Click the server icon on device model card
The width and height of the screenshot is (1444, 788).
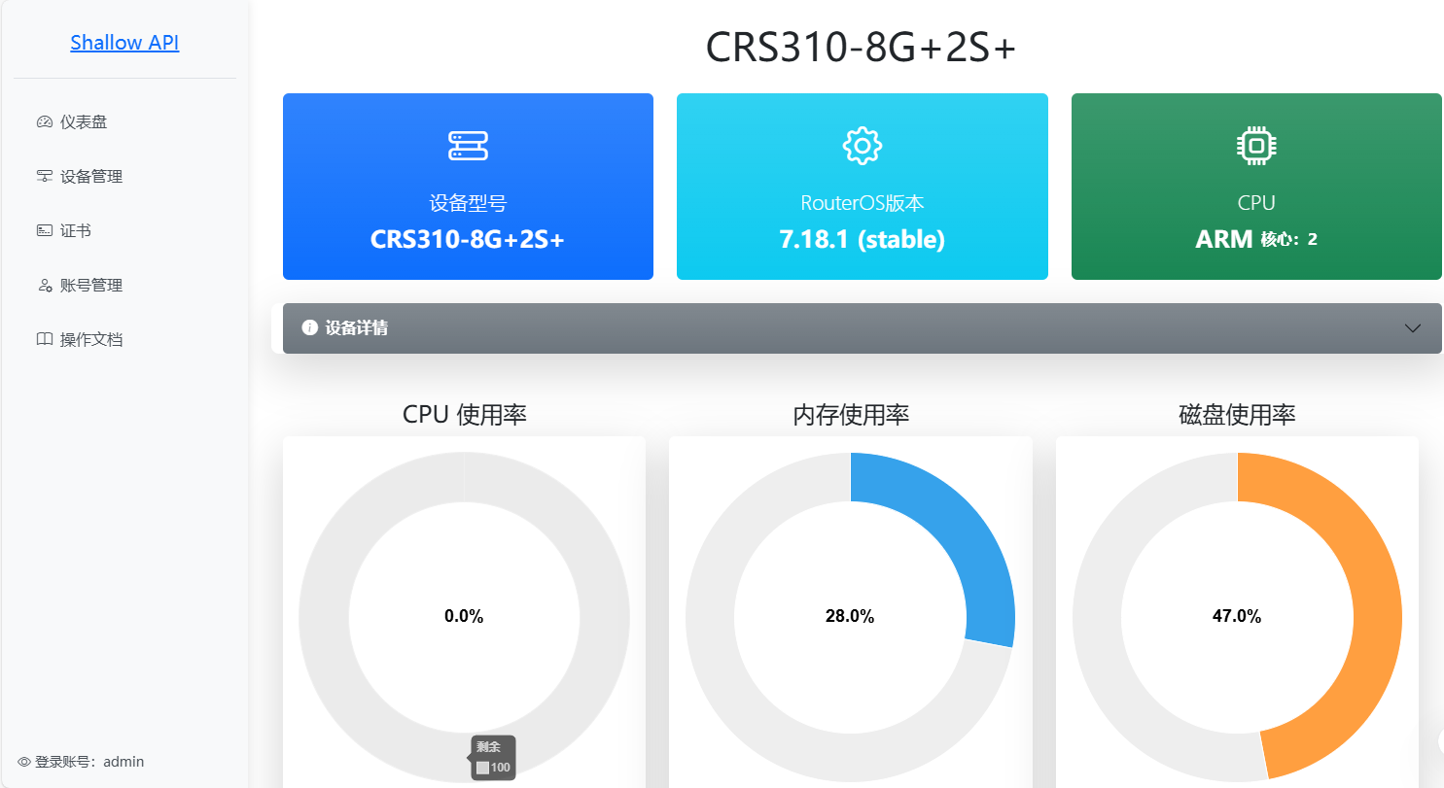point(468,146)
